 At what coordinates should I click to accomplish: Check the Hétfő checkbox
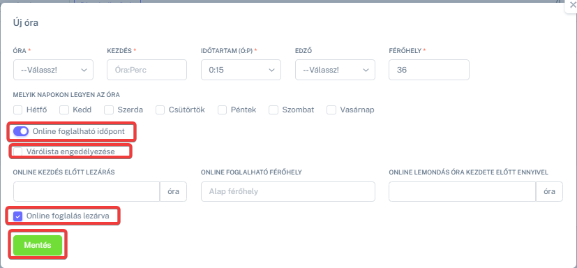point(17,110)
